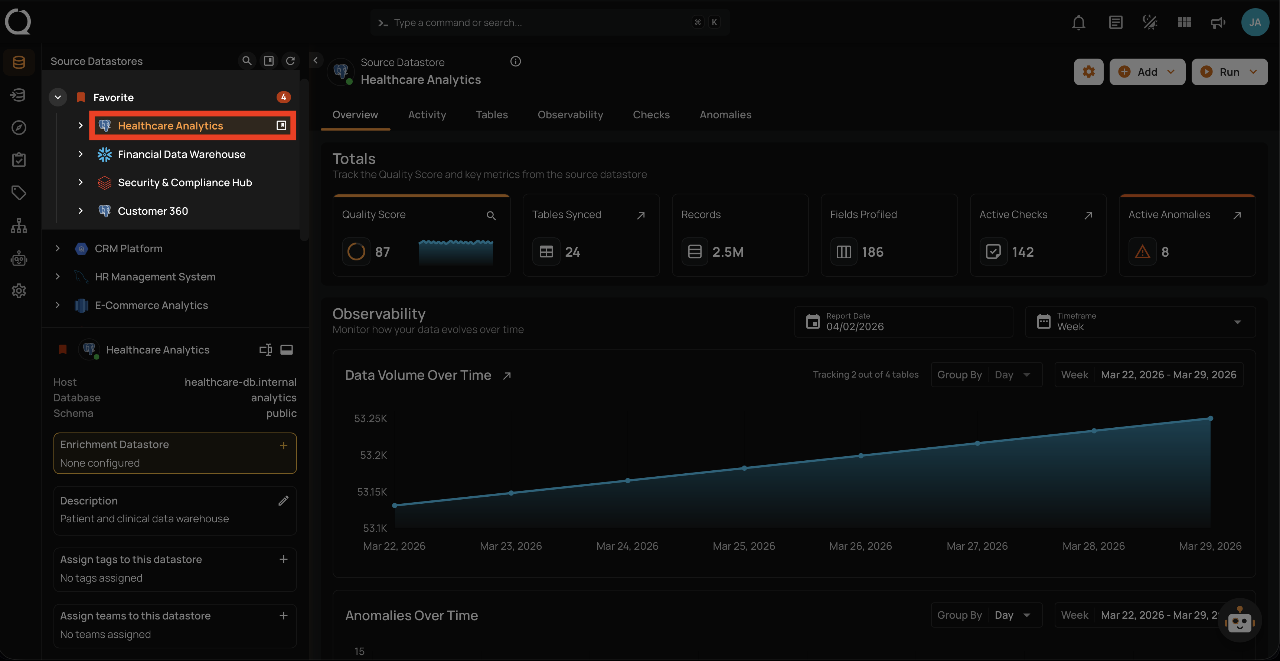Viewport: 1280px width, 661px height.
Task: Switch to the Anomalies tab
Action: [725, 115]
